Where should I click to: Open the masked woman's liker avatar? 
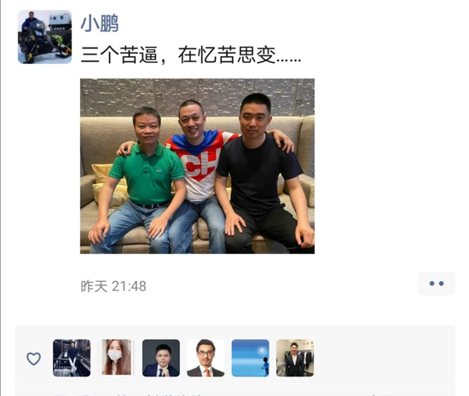tap(116, 357)
